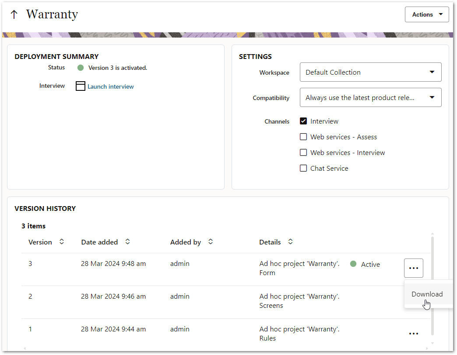This screenshot has width=457, height=355.
Task: Uncheck the Interview channel checkbox
Action: (303, 121)
